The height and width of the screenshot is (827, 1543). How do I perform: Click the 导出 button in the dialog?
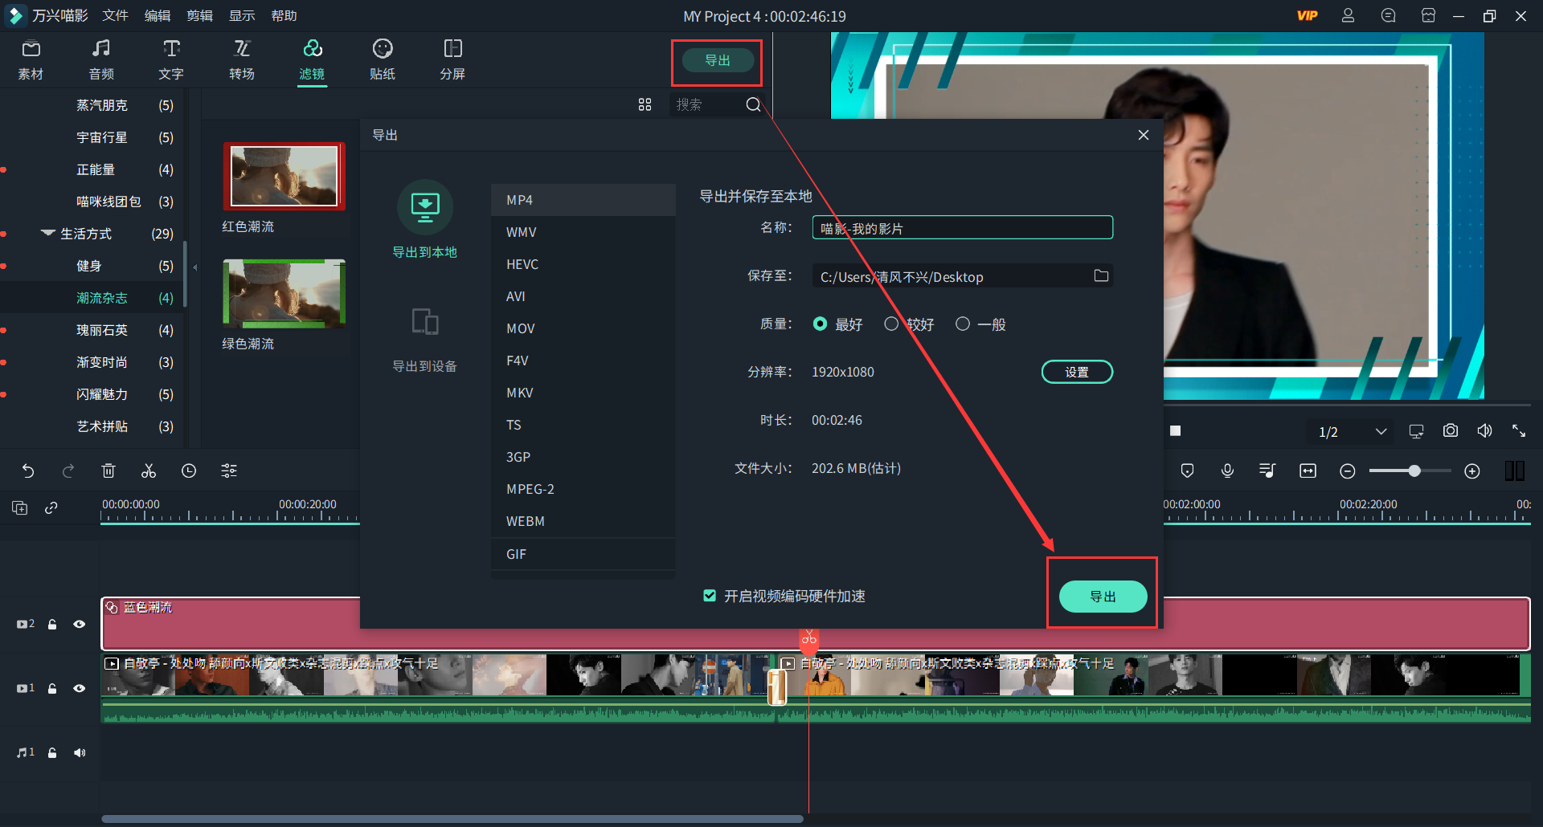click(1103, 597)
